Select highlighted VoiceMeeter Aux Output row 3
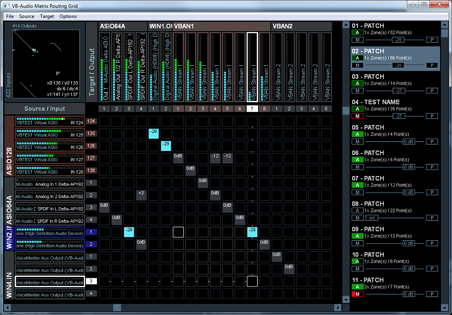452x315 pixels. coord(50,281)
